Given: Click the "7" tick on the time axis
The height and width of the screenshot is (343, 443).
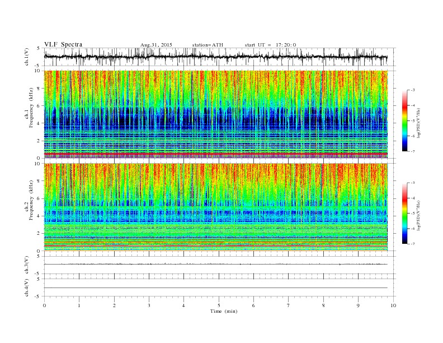Looking at the screenshot, I should click(289, 305).
